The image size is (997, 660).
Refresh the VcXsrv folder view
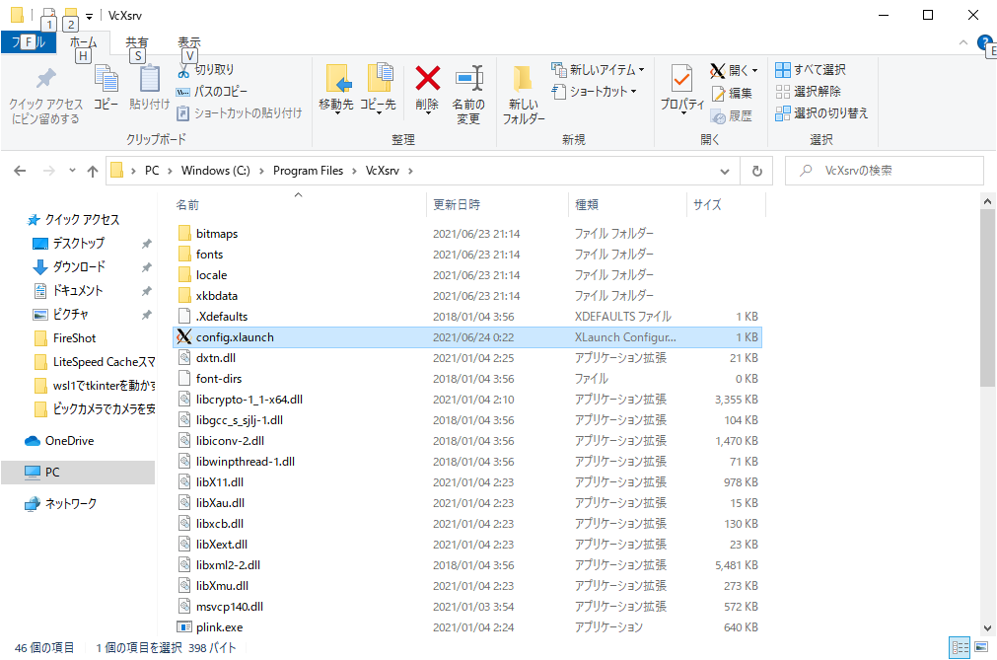756,171
